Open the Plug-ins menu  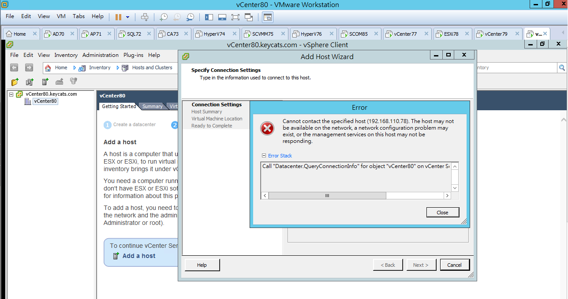coord(133,55)
